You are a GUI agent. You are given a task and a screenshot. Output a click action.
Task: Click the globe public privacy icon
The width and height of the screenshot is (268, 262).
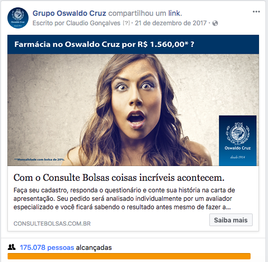click(215, 23)
